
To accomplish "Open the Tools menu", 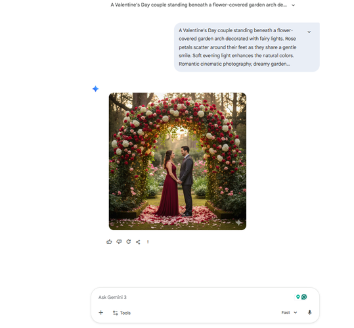I will [122, 313].
